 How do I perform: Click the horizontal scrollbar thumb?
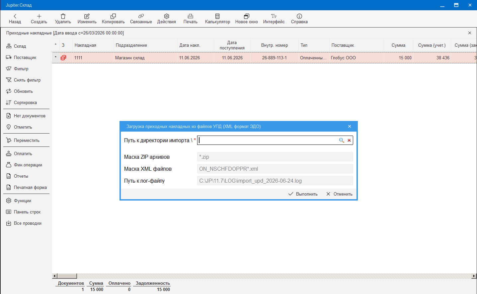tap(67, 276)
